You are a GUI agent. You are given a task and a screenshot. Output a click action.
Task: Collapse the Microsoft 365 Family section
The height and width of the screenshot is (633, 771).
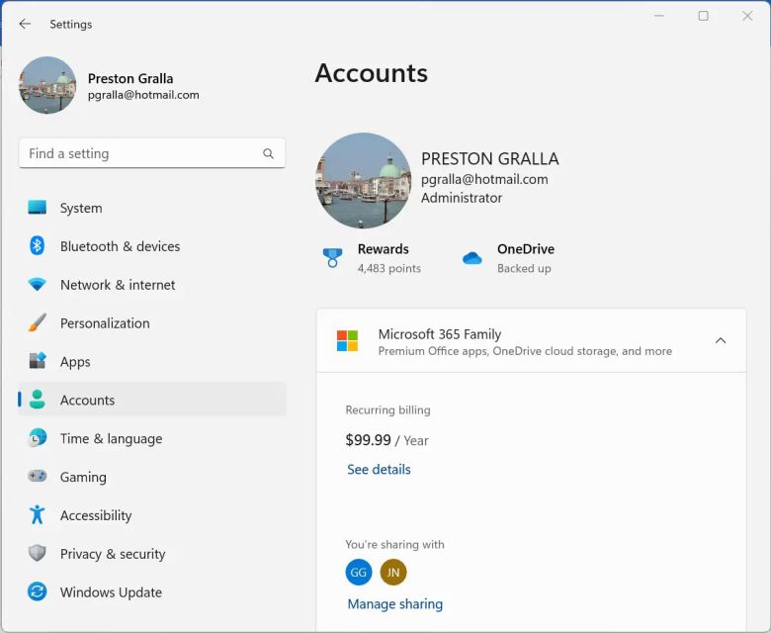[721, 341]
